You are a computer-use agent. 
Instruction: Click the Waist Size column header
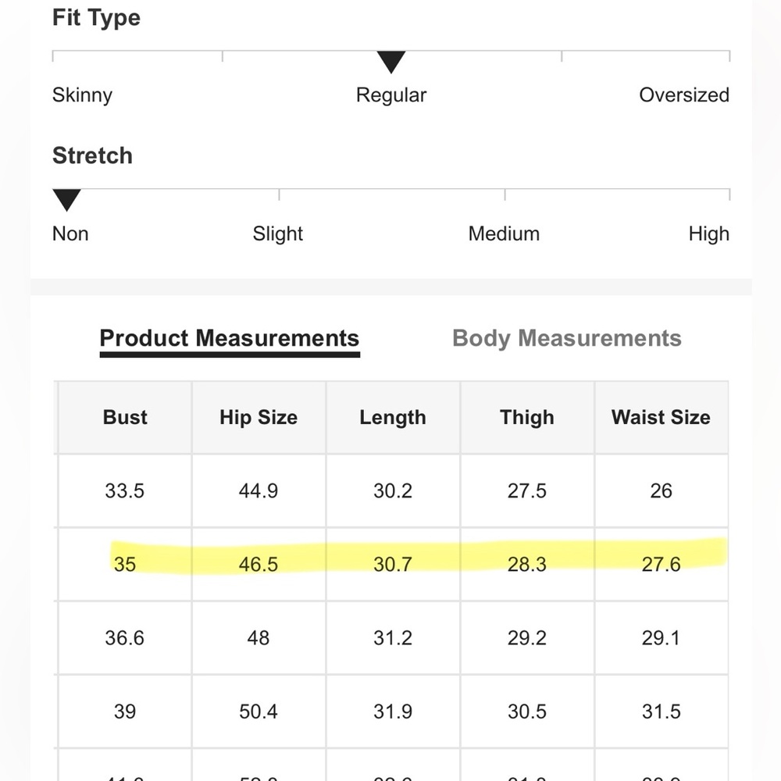coord(661,417)
